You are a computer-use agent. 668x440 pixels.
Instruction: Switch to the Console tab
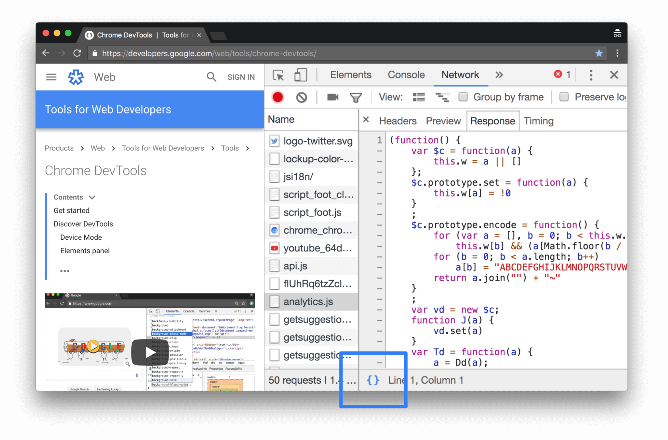tap(406, 75)
